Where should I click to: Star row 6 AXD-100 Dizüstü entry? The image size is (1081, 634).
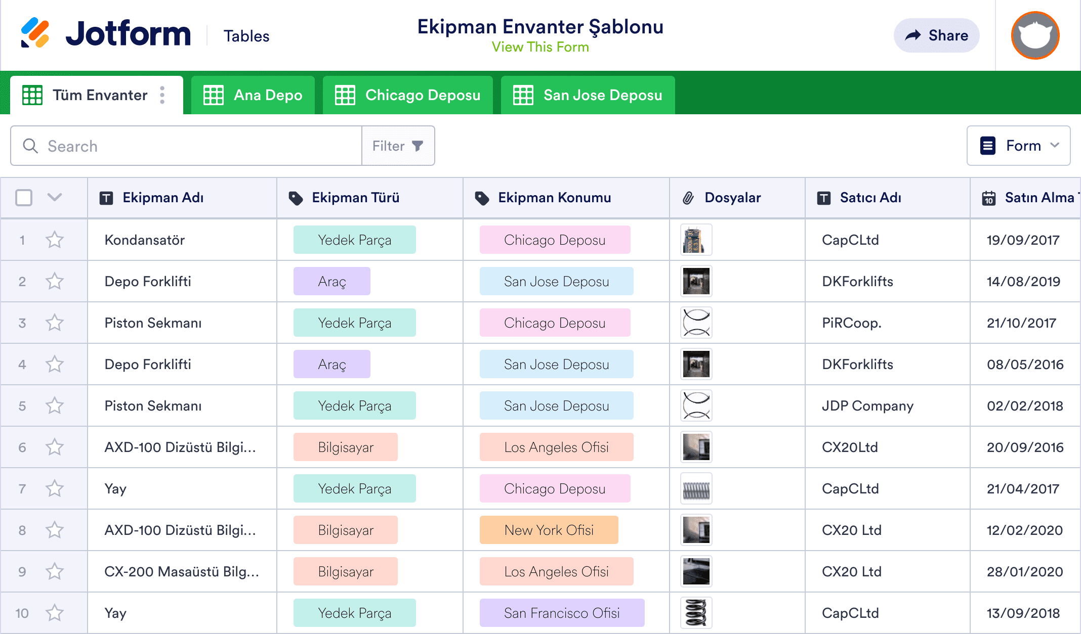pyautogui.click(x=55, y=447)
